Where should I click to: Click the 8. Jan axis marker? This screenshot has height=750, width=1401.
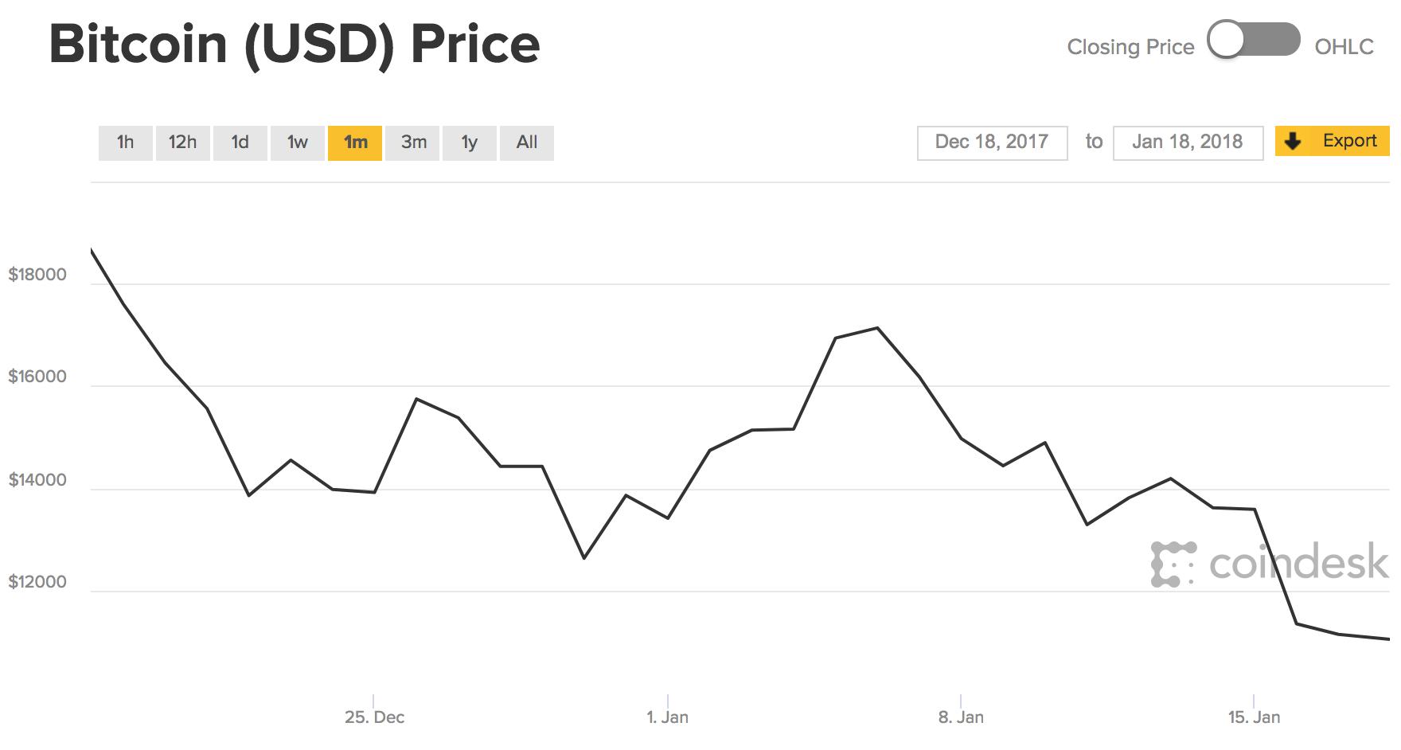point(961,717)
